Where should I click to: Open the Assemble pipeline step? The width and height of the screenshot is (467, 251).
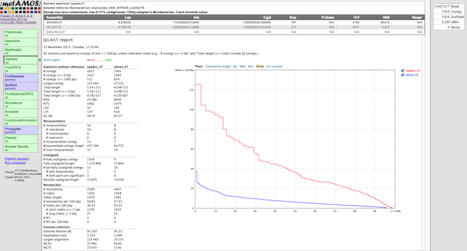tap(21, 42)
